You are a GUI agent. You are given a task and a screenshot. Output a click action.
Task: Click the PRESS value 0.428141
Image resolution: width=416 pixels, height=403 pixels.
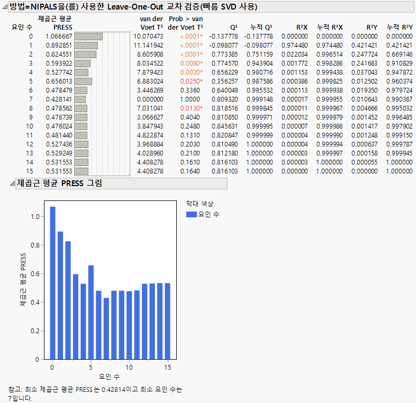[59, 99]
